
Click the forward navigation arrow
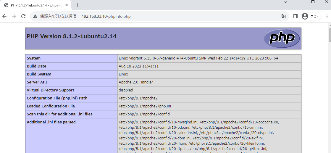[14, 16]
